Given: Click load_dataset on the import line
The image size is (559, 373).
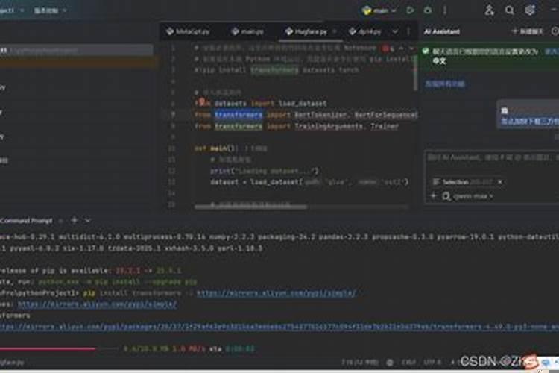Looking at the screenshot, I should pos(303,104).
